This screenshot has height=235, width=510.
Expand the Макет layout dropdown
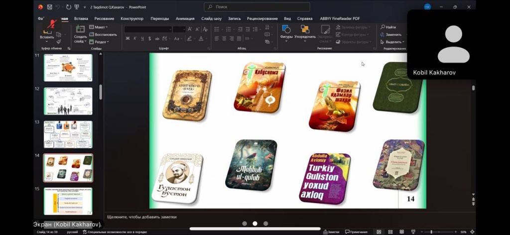coord(99,27)
